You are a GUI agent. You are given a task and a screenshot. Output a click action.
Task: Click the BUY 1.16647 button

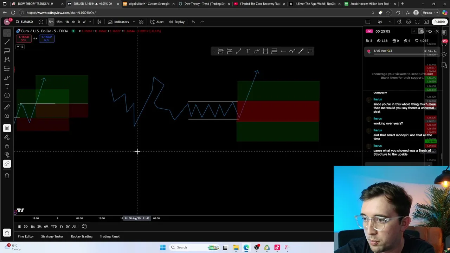47,38
